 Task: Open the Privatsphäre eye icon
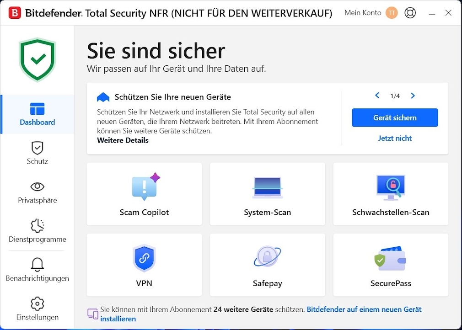coord(37,187)
